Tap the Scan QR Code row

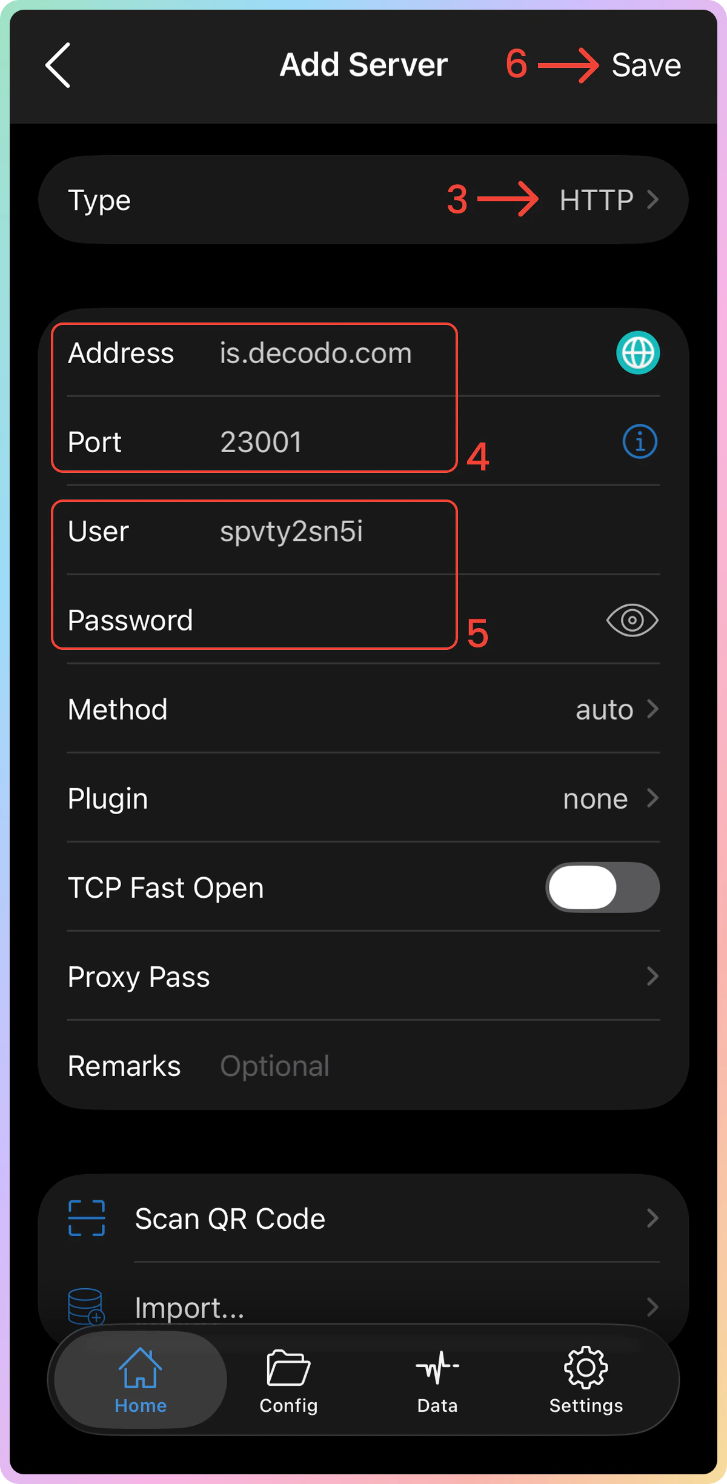[x=363, y=1218]
